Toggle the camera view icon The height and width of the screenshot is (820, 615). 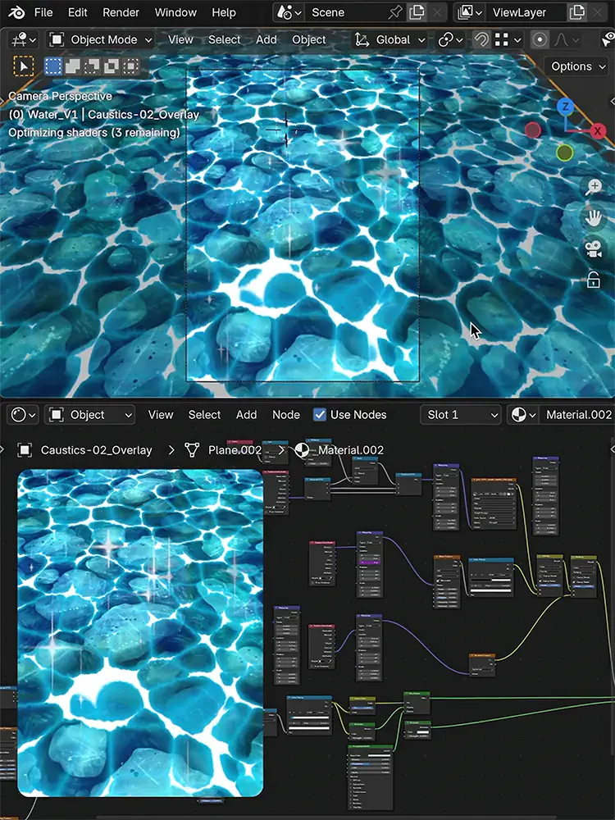coord(594,249)
